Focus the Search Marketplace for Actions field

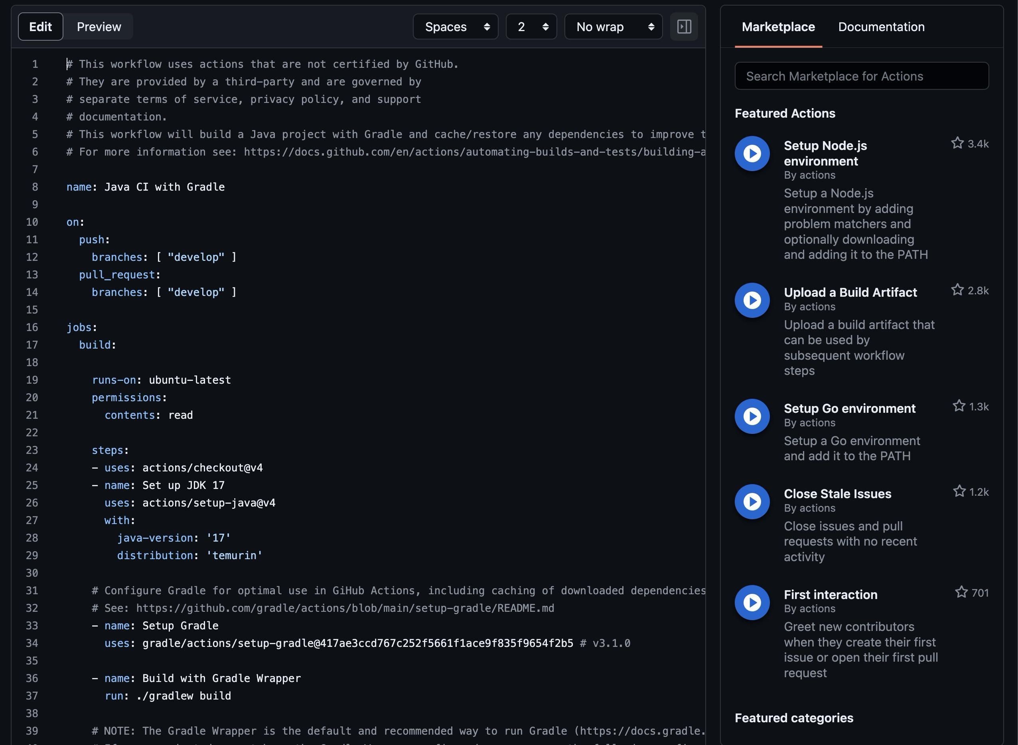point(862,76)
